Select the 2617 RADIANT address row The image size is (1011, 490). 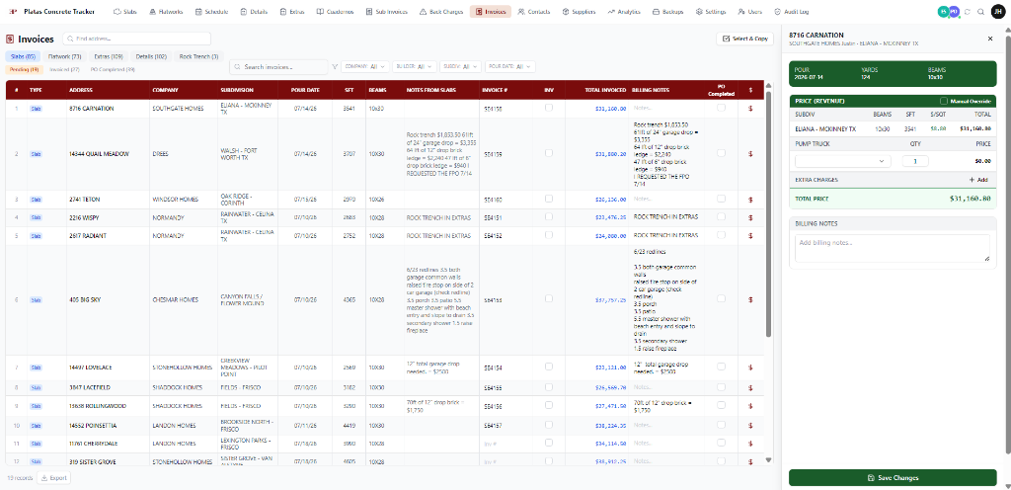click(x=88, y=236)
